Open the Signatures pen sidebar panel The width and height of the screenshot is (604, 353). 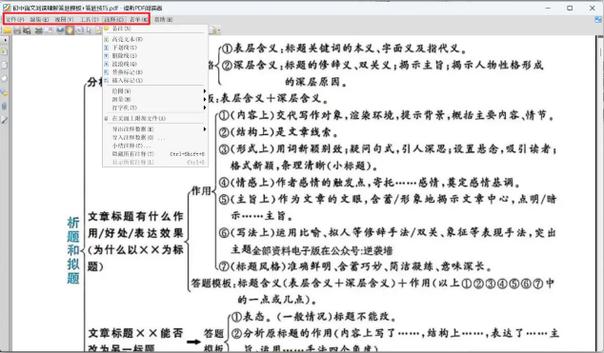tap(4, 120)
